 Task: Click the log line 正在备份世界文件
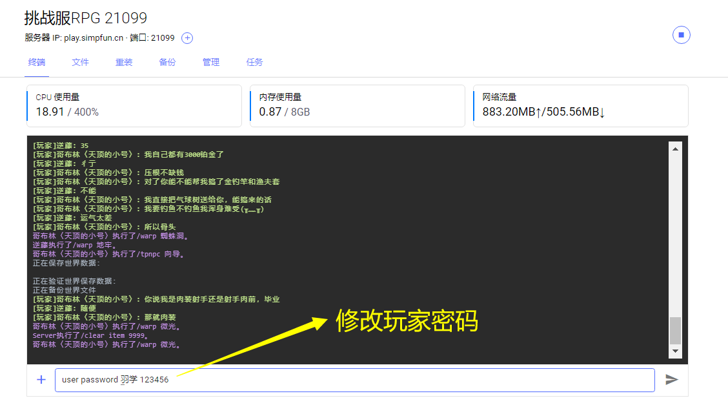coord(64,290)
